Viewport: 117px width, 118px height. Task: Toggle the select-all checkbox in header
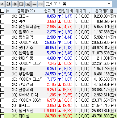pos(2,11)
